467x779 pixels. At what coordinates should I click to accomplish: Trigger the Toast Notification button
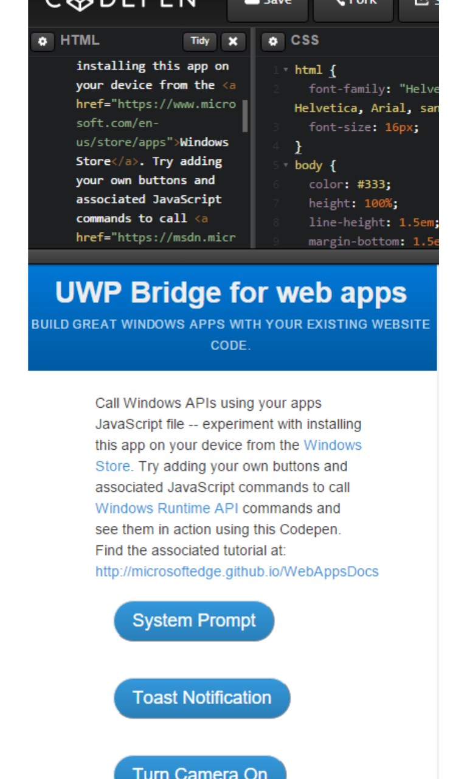(202, 697)
